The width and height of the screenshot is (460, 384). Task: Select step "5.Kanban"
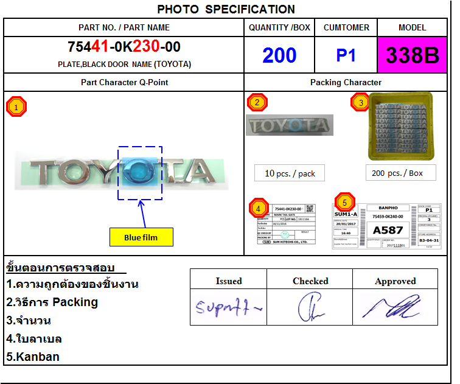[33, 357]
